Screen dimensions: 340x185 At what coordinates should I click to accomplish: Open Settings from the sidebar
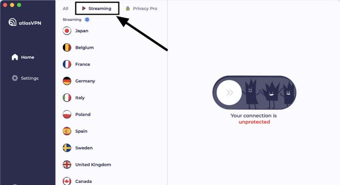click(25, 78)
